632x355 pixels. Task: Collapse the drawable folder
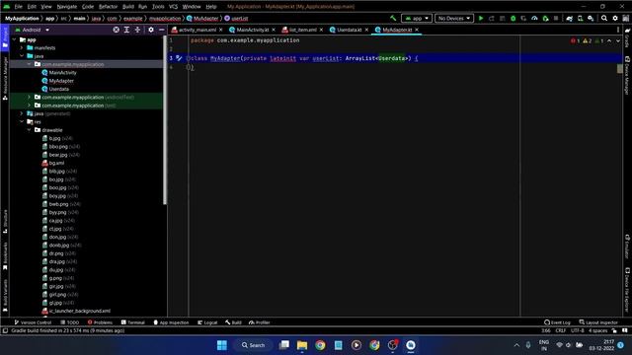click(29, 130)
